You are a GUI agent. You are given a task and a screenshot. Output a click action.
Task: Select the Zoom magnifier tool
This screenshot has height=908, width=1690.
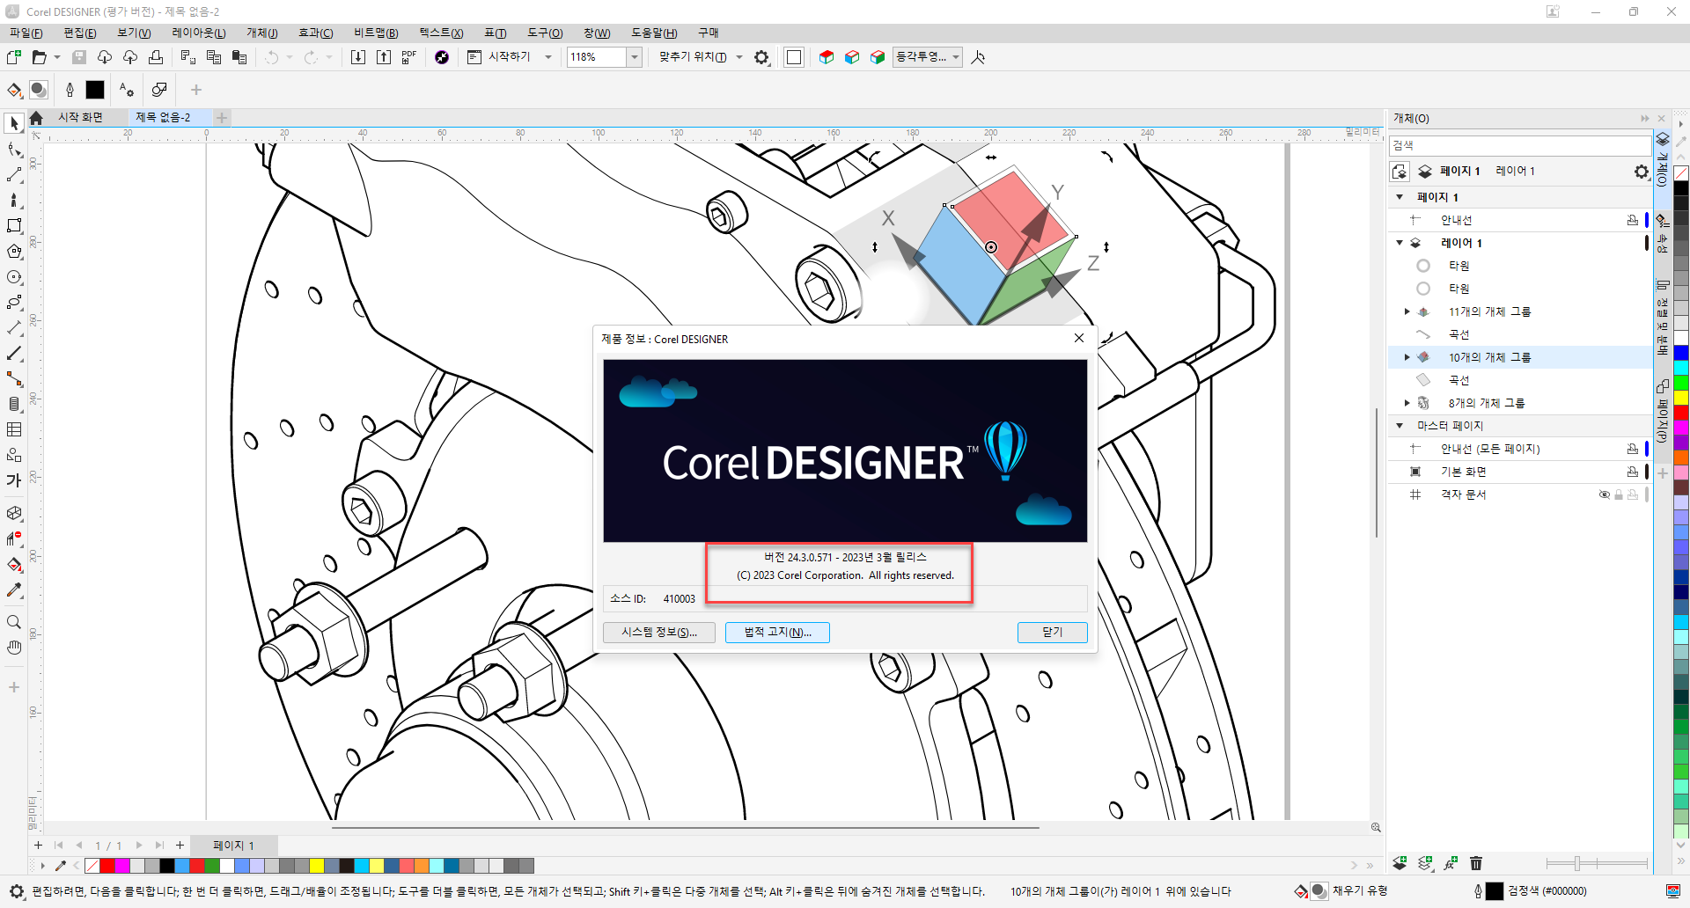pyautogui.click(x=14, y=622)
